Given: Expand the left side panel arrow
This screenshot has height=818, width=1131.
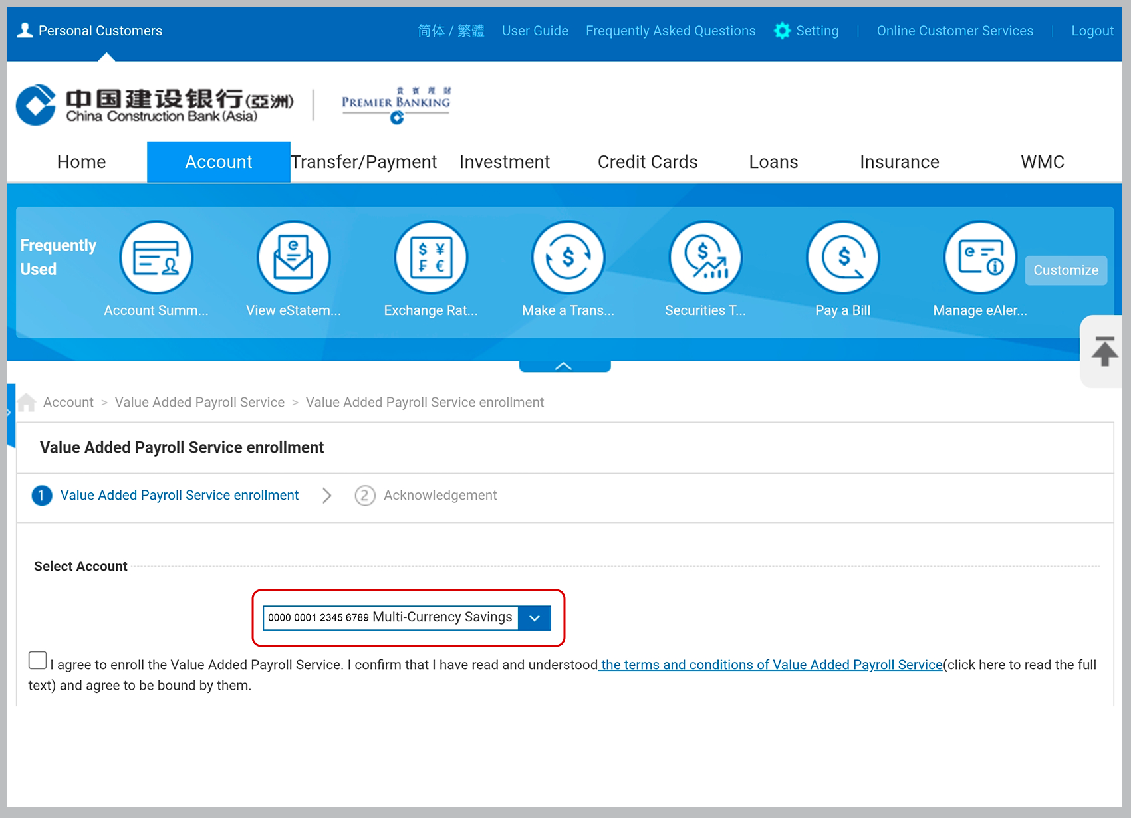Looking at the screenshot, I should click(9, 413).
